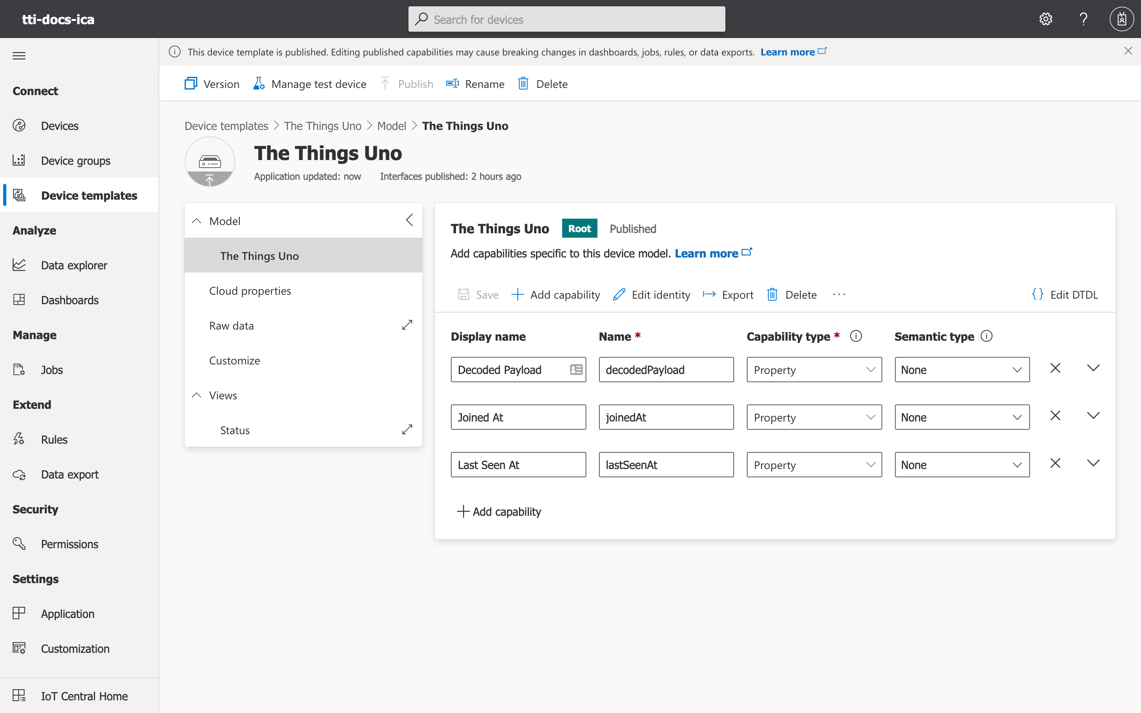Viewport: 1141px width, 713px height.
Task: Open Capability type dropdown for decodedPayload
Action: click(x=814, y=370)
